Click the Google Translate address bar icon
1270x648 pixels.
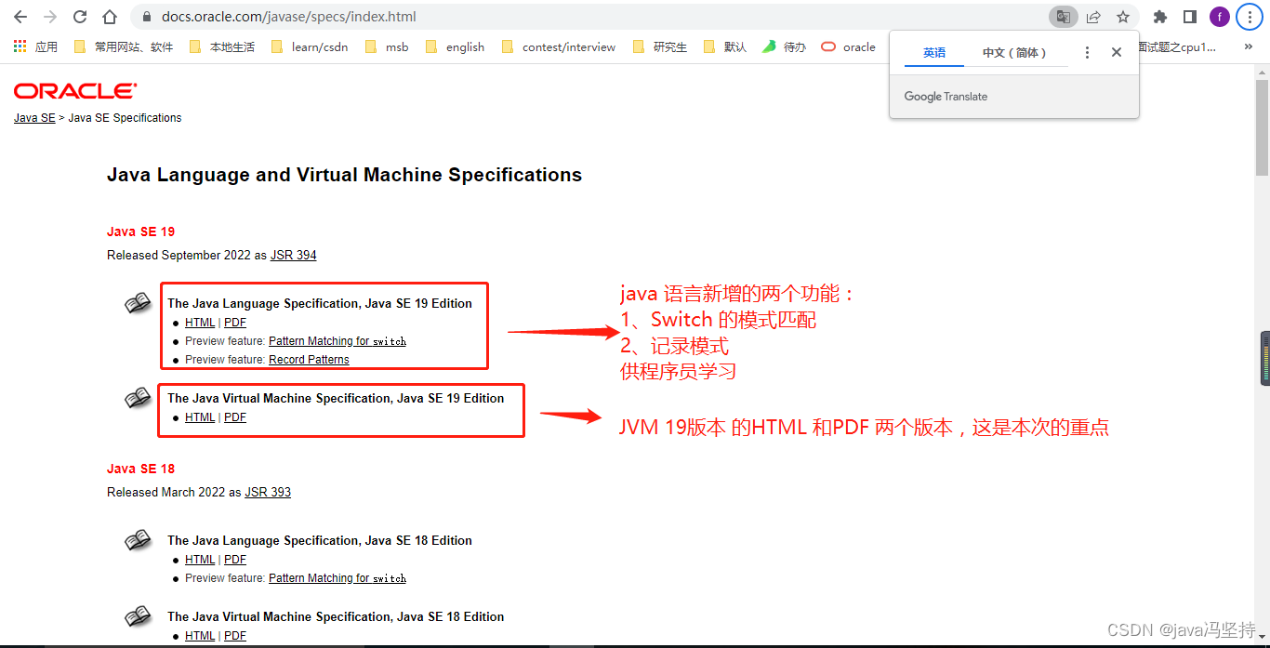click(1064, 17)
